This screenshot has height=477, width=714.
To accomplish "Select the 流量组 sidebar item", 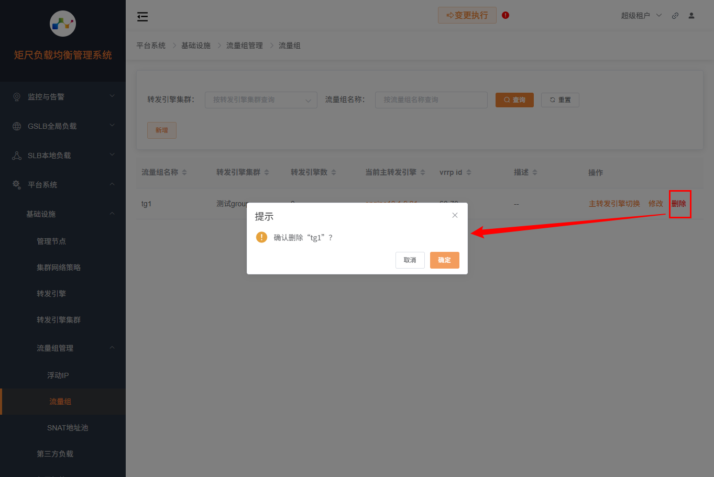I will (x=63, y=402).
